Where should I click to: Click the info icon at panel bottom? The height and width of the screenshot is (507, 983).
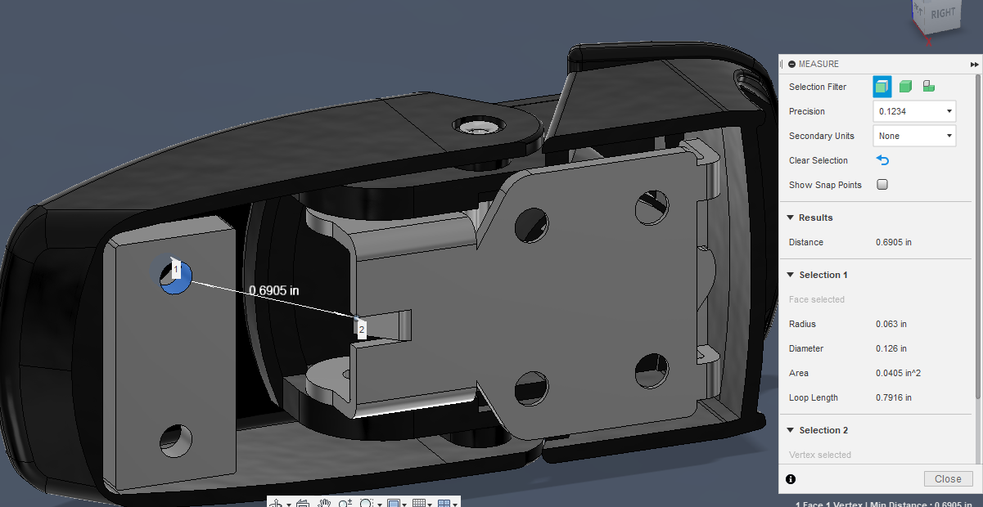click(x=790, y=478)
